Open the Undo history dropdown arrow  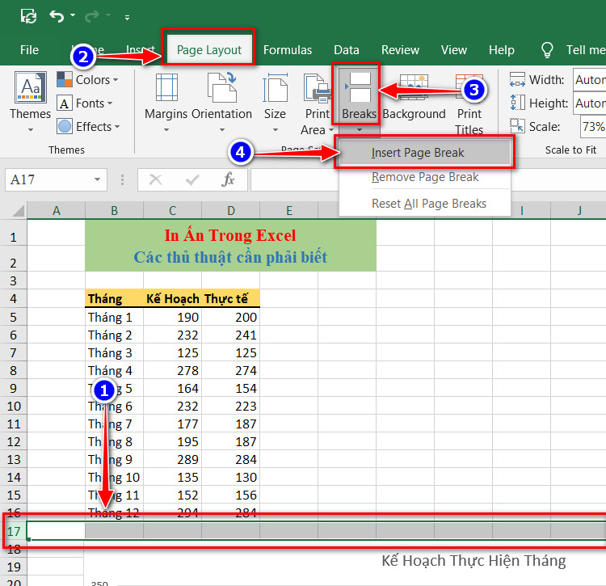[73, 15]
